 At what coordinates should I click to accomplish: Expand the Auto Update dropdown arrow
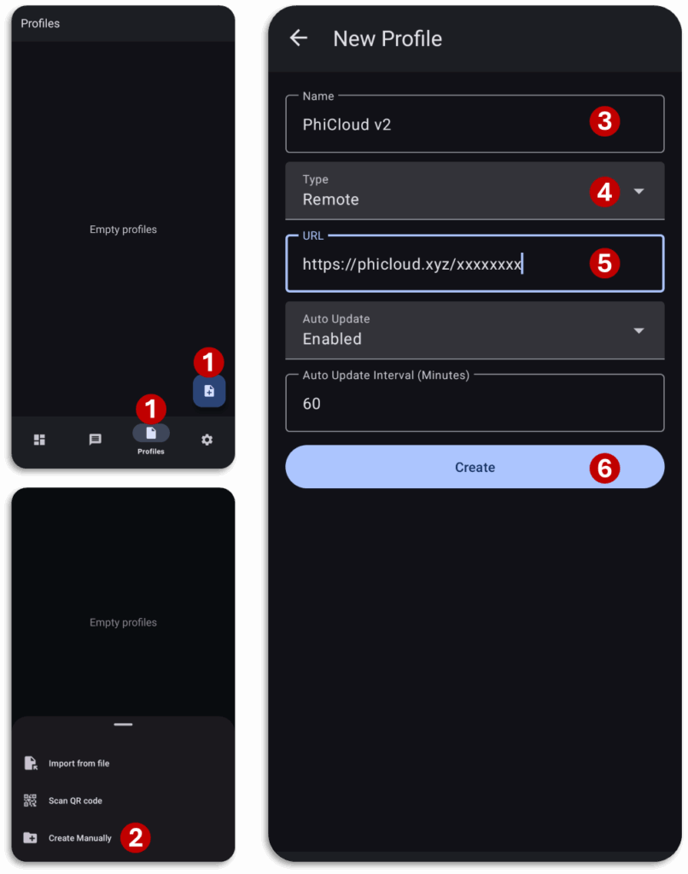point(639,330)
